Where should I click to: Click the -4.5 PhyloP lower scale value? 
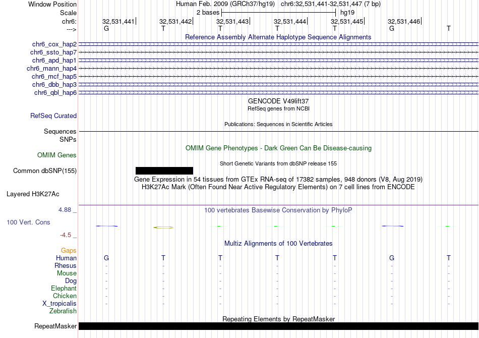pyautogui.click(x=66, y=235)
